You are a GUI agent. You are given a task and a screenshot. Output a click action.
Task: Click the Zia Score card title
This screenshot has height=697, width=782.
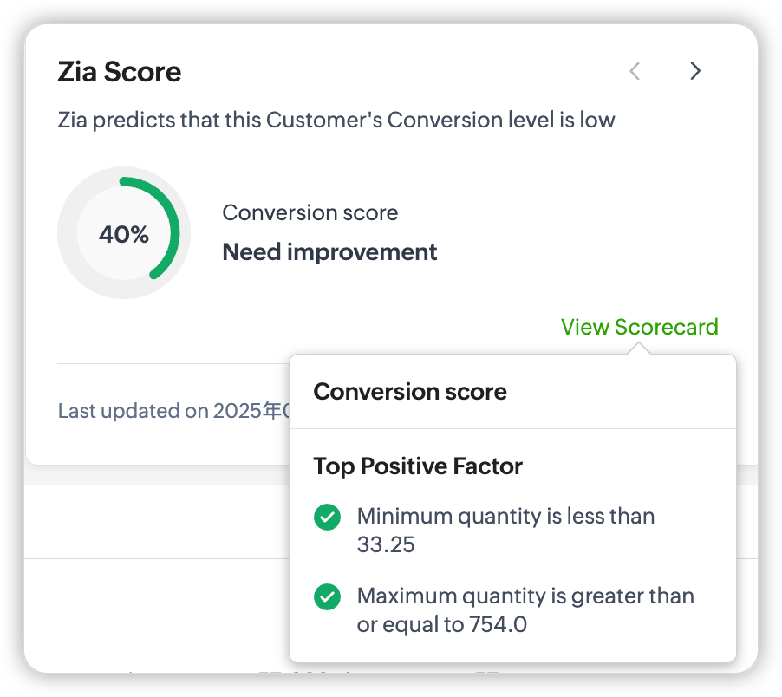pos(120,72)
